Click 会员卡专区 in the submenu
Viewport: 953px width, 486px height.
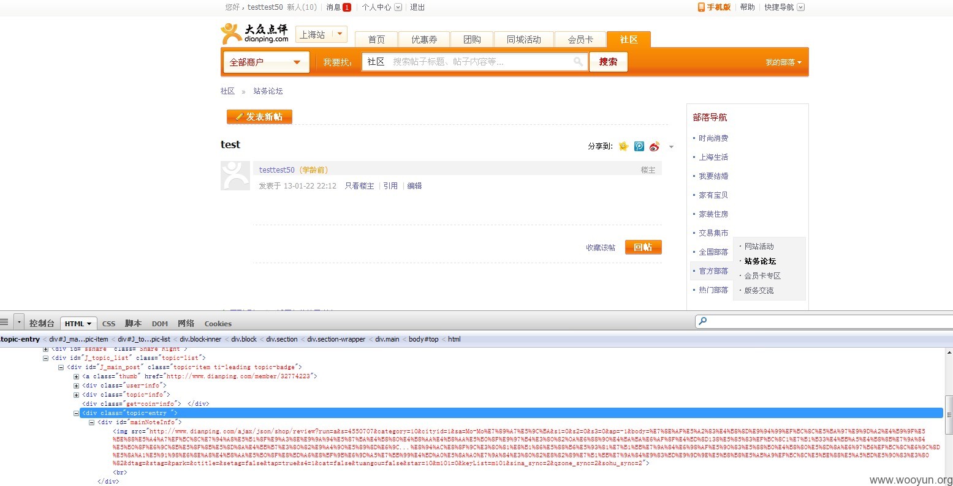[x=762, y=276]
